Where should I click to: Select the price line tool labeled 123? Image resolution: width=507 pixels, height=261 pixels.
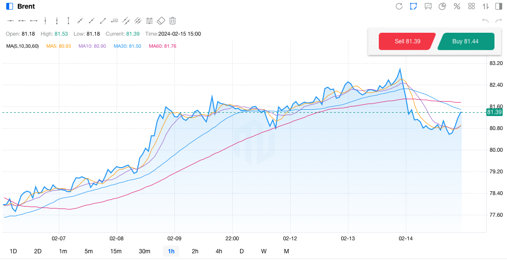tap(115, 21)
